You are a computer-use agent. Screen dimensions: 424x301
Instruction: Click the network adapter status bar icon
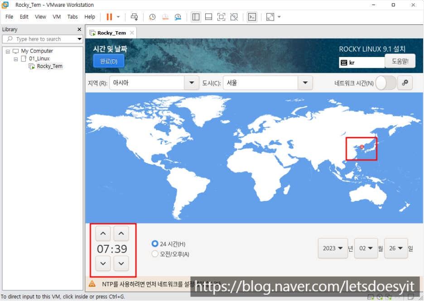point(389,297)
